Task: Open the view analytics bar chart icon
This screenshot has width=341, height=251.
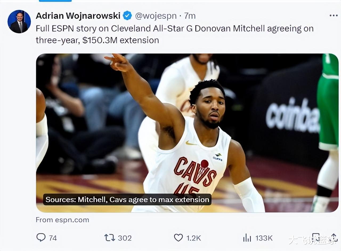Action: click(247, 238)
